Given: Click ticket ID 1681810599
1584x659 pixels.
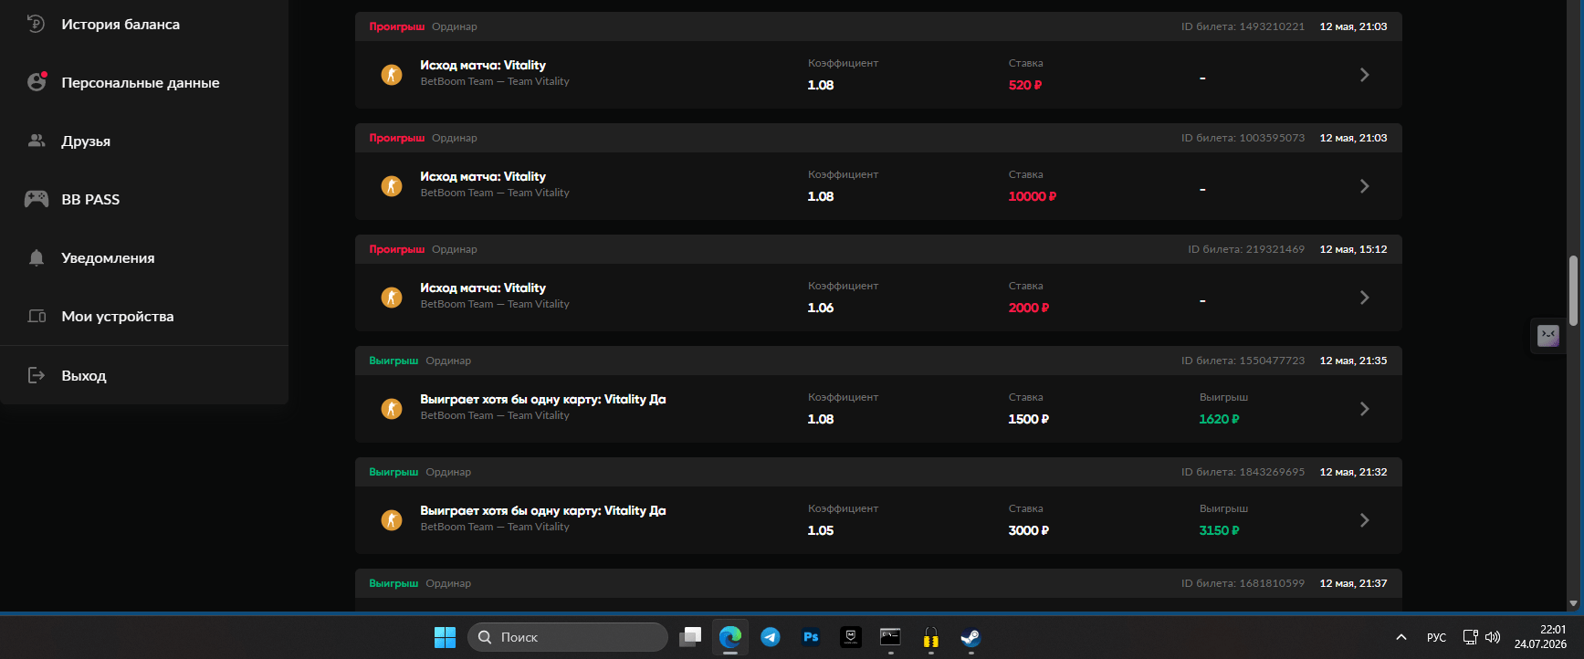Looking at the screenshot, I should click(1243, 583).
